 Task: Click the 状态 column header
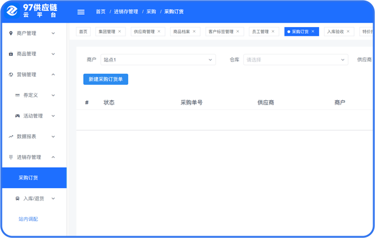tap(109, 103)
